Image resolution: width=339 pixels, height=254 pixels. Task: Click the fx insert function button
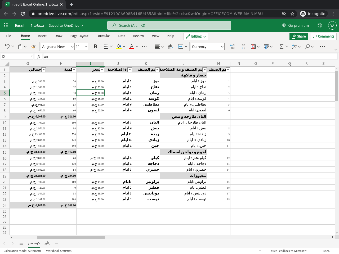pyautogui.click(x=39, y=57)
